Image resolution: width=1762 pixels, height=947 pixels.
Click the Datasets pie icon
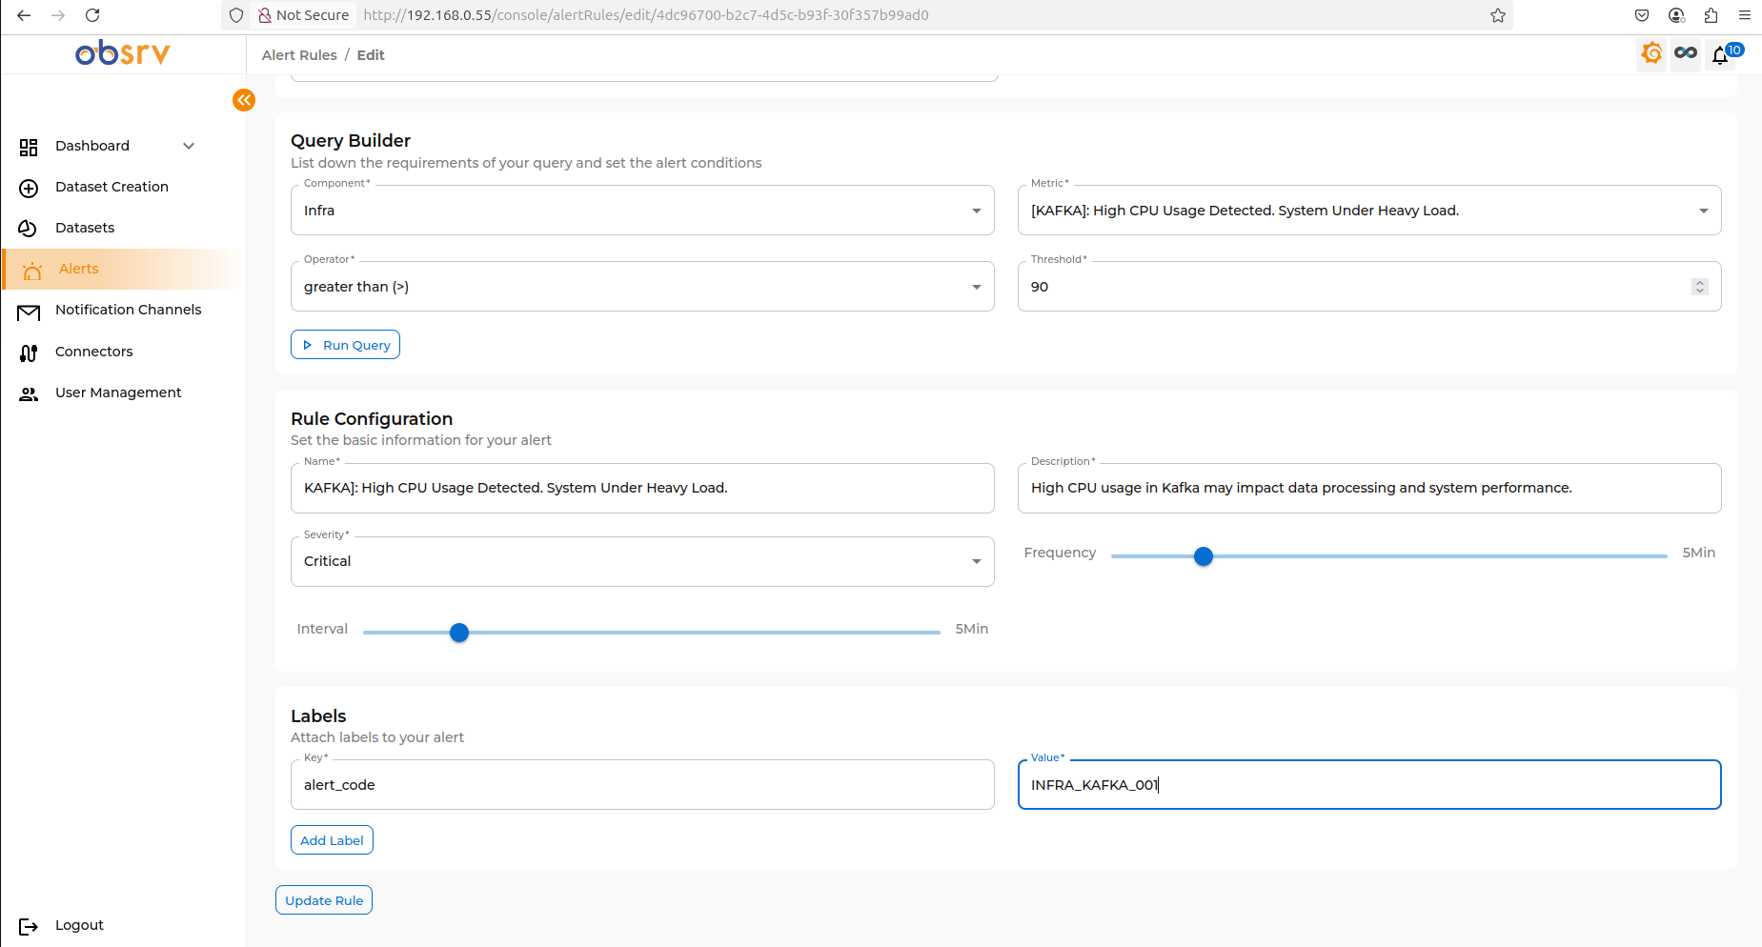(29, 229)
